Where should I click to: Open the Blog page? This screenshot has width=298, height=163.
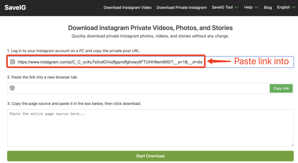click(268, 7)
